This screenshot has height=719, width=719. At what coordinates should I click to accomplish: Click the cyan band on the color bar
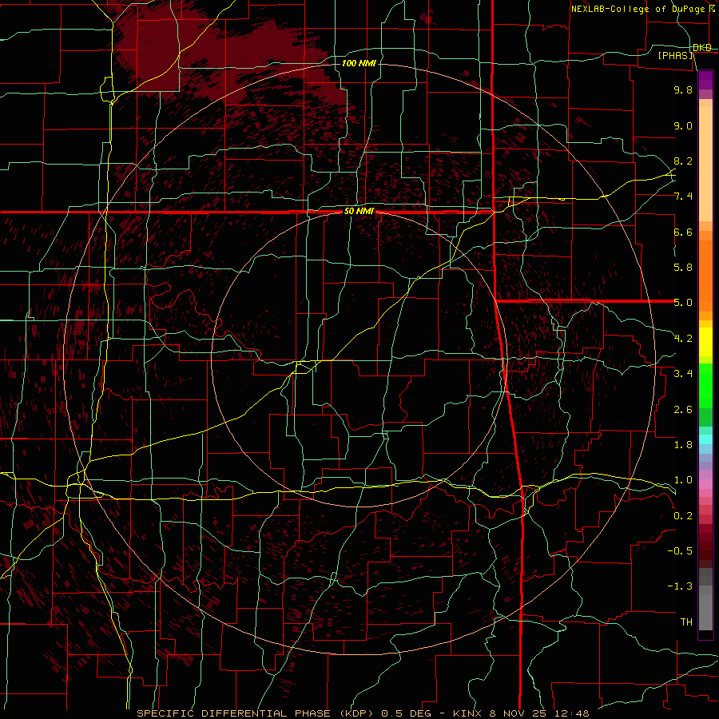click(705, 439)
